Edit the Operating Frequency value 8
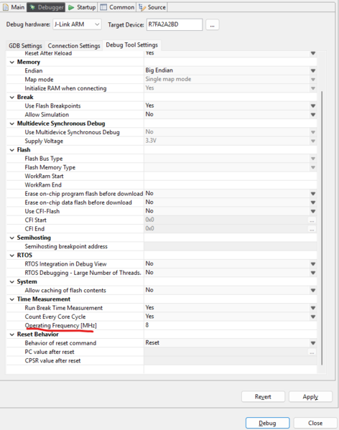The image size is (339, 430). coord(230,325)
